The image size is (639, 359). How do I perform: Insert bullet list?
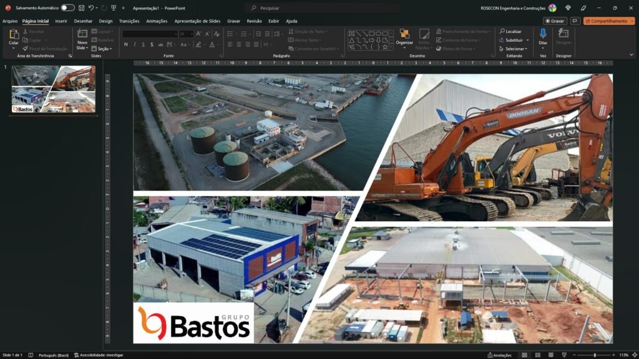(x=230, y=34)
